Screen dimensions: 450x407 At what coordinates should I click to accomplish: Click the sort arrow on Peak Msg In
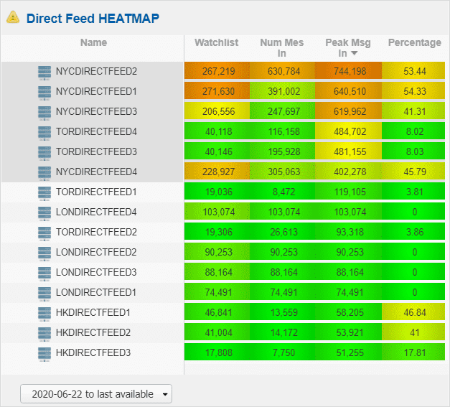pyautogui.click(x=355, y=53)
